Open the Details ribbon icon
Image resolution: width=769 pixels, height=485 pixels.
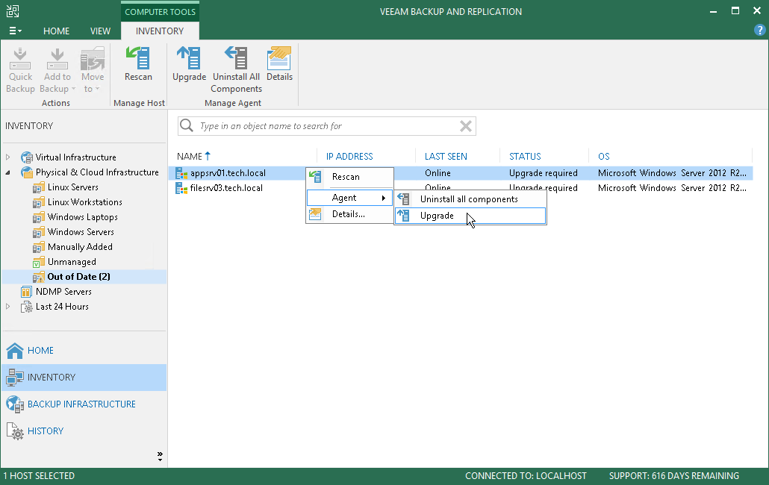[279, 58]
